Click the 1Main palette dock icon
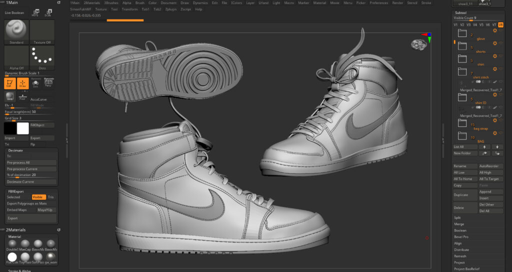The image size is (512, 272). [59, 2]
